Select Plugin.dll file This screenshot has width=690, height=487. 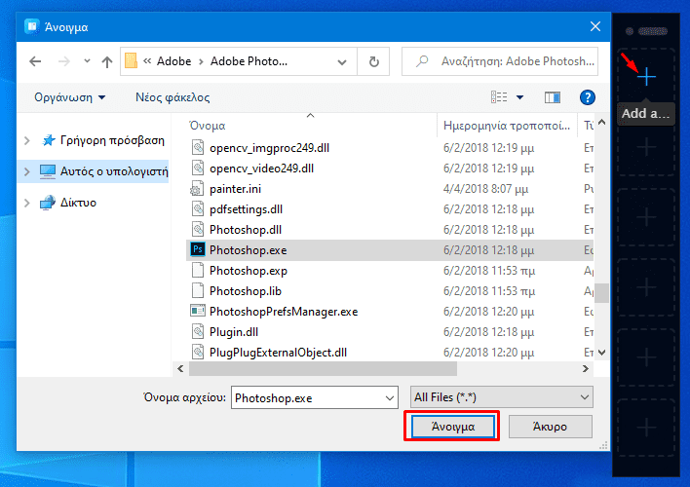click(234, 332)
